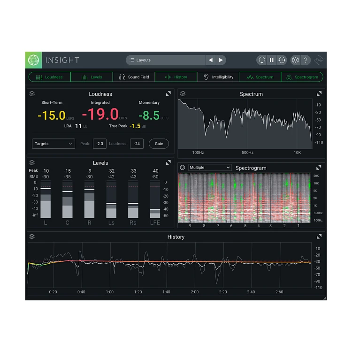Click the Short-Term value -15.0
Screen dimensions: 352x352
[52, 115]
